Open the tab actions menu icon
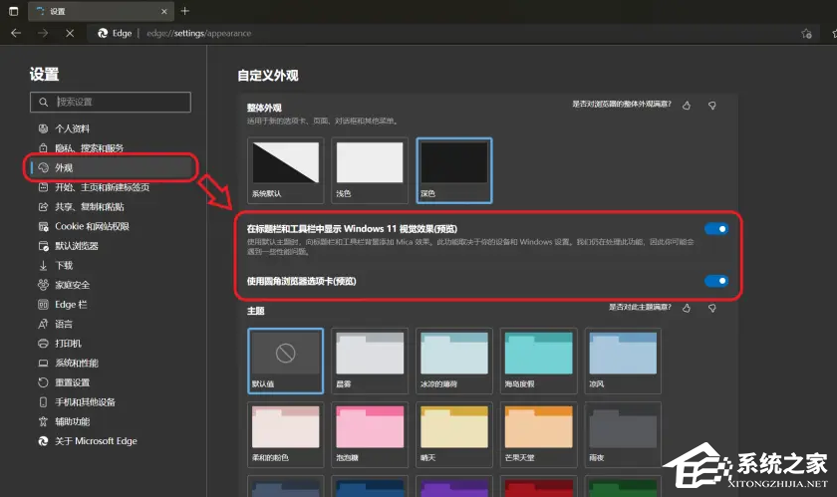This screenshot has width=837, height=497. (13, 10)
